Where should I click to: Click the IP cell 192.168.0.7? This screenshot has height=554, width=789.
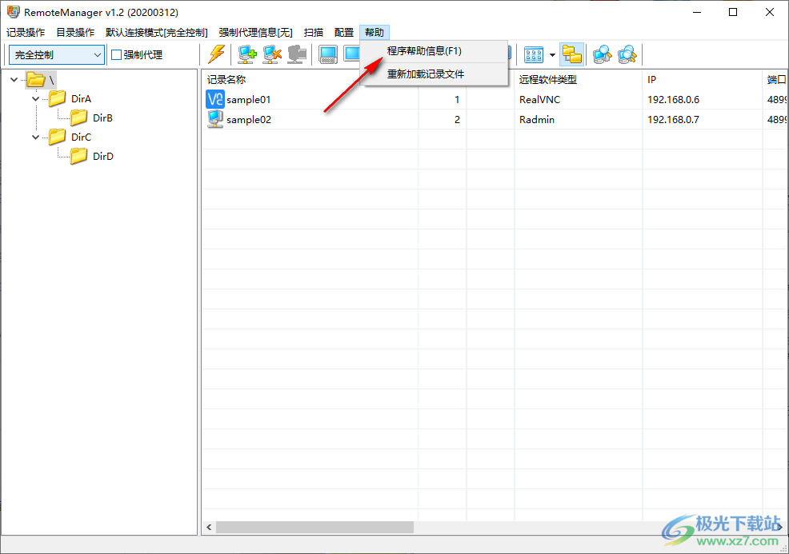click(x=673, y=119)
